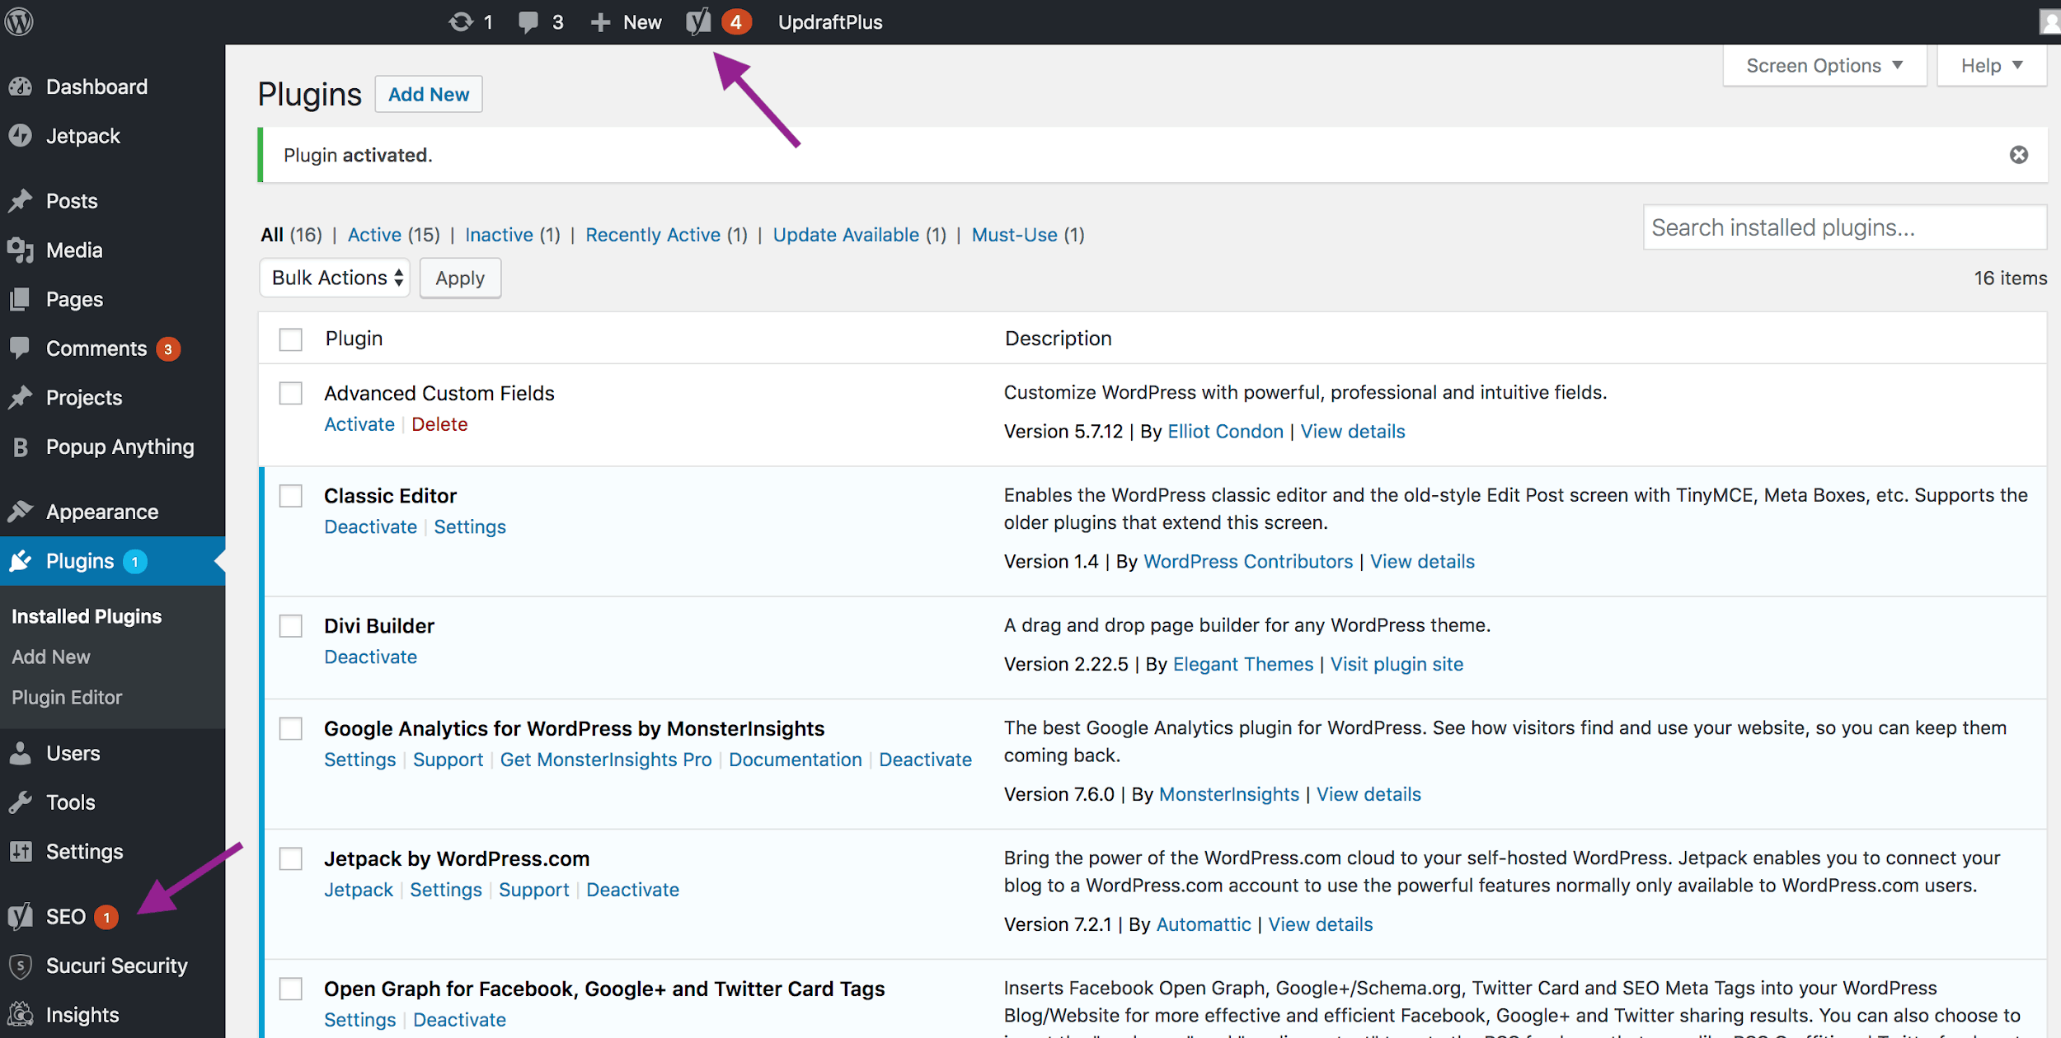
Task: Open Classic Editor Settings link
Action: coord(470,527)
